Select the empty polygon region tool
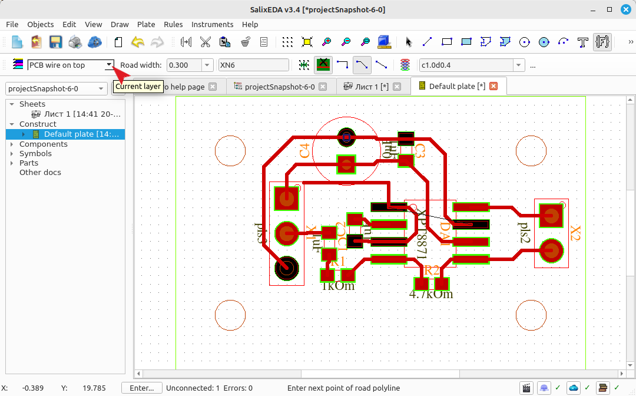636x396 pixels. [485, 42]
